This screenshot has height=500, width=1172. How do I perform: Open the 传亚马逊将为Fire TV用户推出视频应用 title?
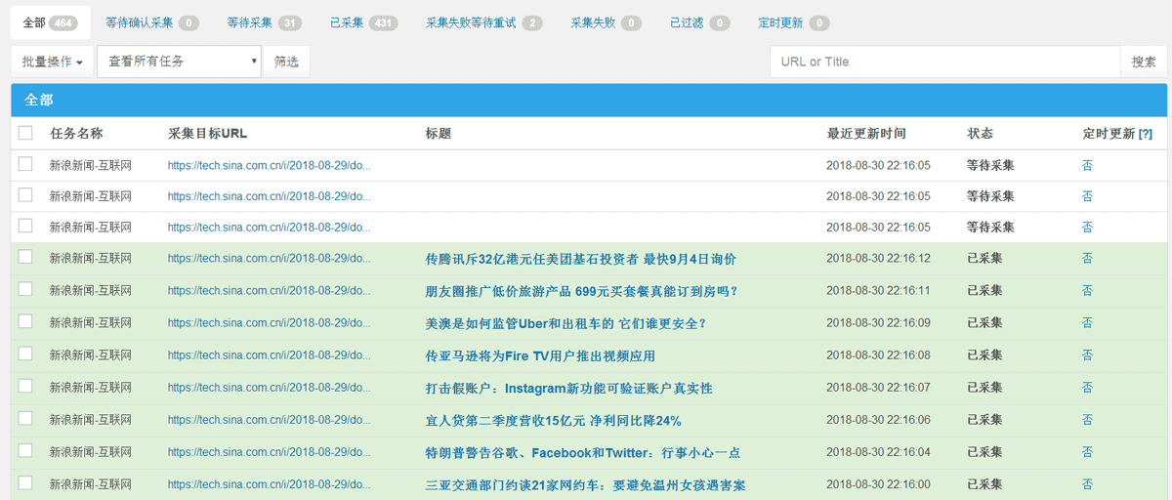540,355
